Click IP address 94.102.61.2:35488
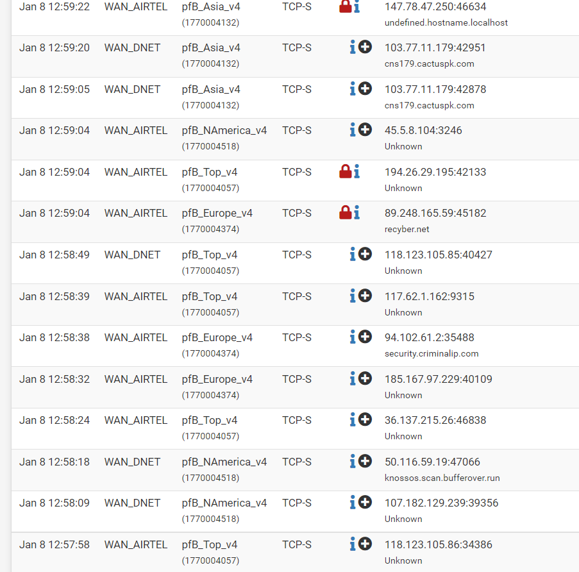Image resolution: width=579 pixels, height=572 pixels. click(x=429, y=337)
